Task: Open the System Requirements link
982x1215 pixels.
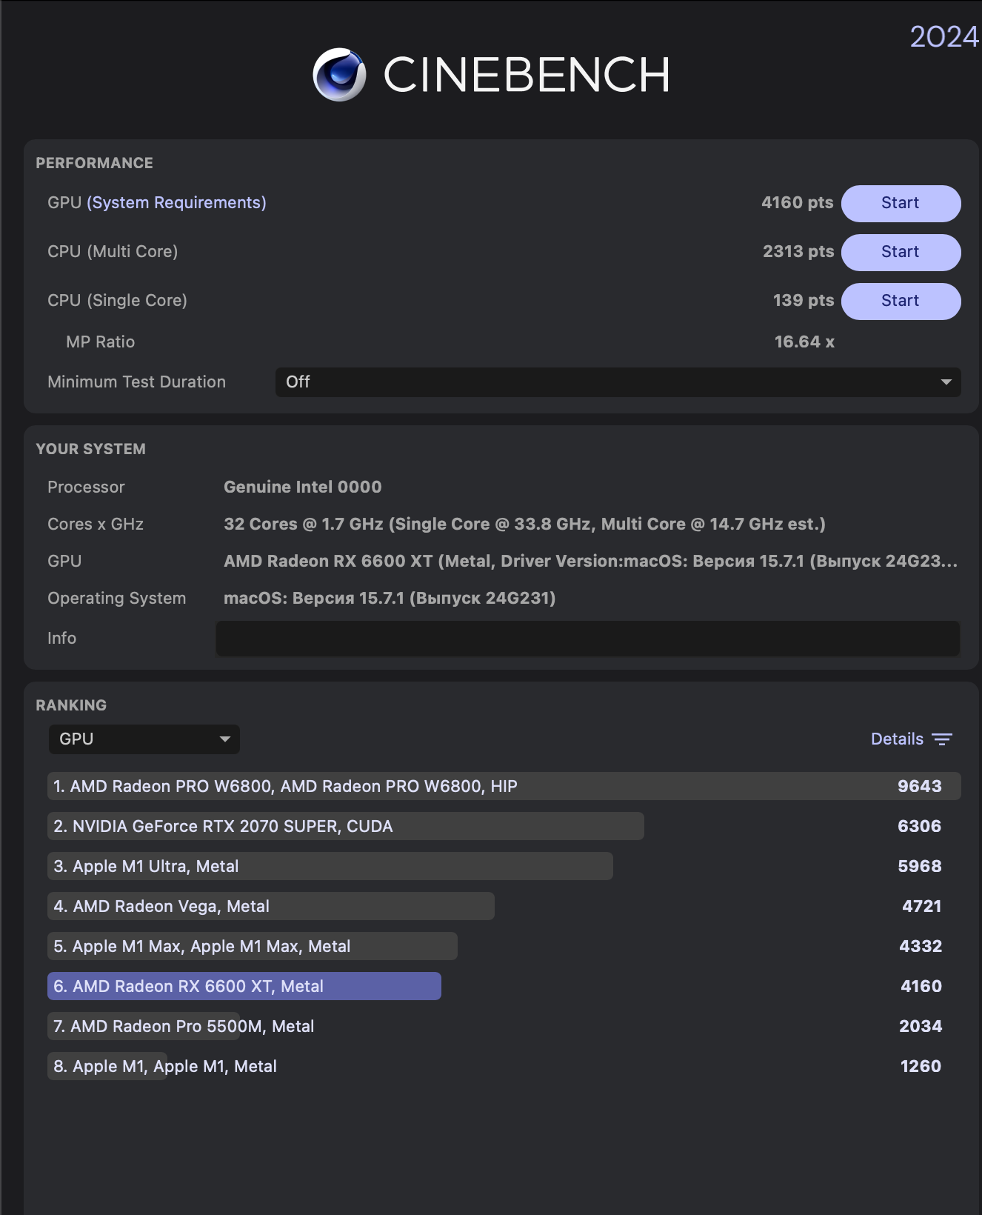Action: (176, 203)
